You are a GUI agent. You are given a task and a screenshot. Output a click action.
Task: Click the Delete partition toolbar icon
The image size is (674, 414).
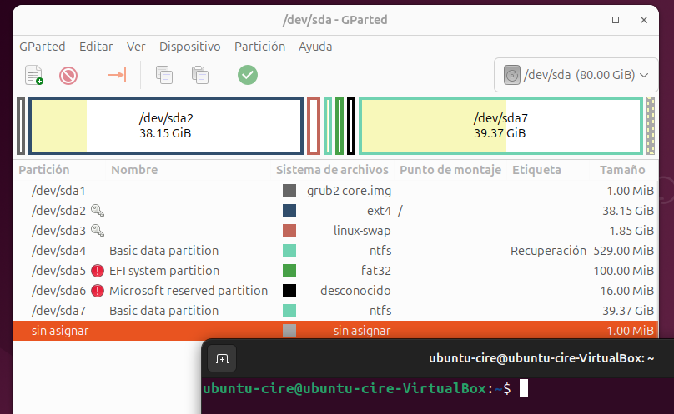pos(68,76)
